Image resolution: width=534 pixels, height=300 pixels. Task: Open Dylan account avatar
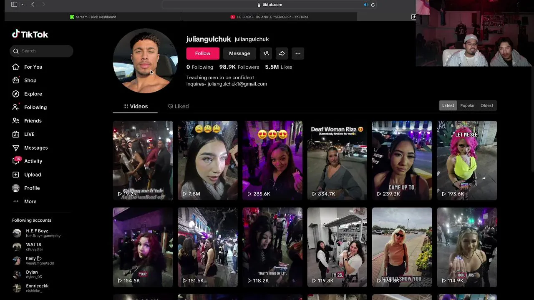(x=17, y=274)
